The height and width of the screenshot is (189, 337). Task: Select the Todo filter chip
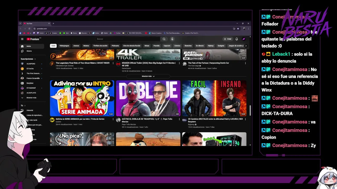click(53, 46)
